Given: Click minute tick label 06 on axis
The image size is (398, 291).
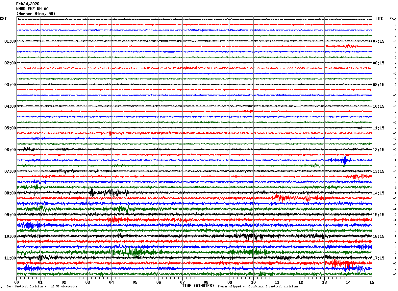Looking at the screenshot, I should point(159,282).
